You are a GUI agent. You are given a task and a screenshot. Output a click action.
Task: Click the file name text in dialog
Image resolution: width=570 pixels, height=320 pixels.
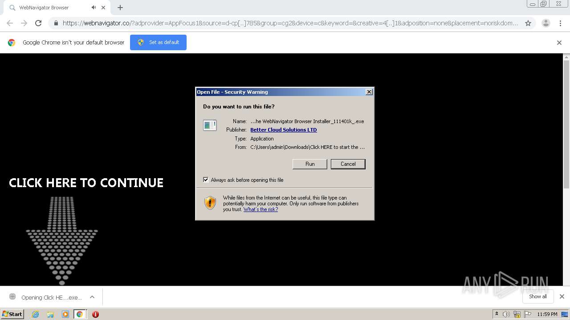(x=307, y=121)
